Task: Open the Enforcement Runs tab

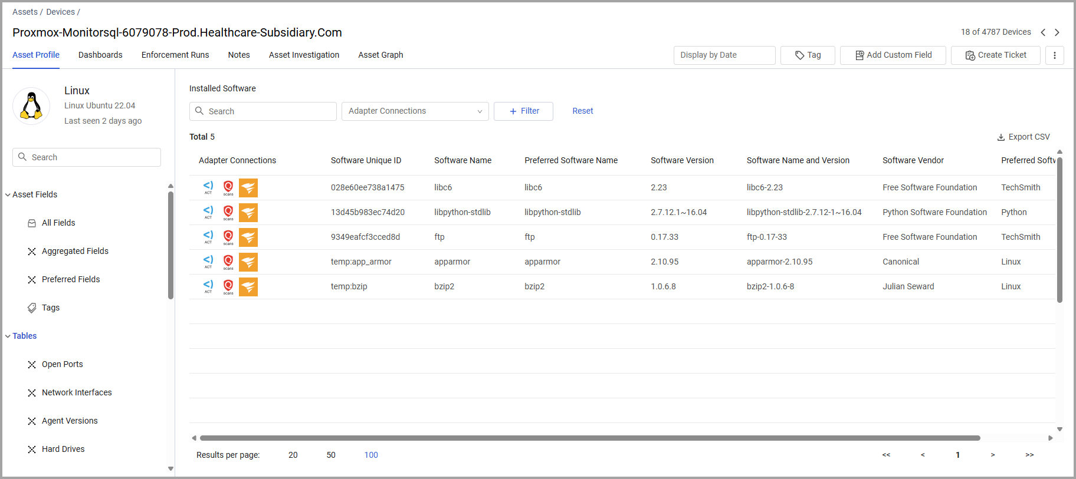Action: coord(175,55)
